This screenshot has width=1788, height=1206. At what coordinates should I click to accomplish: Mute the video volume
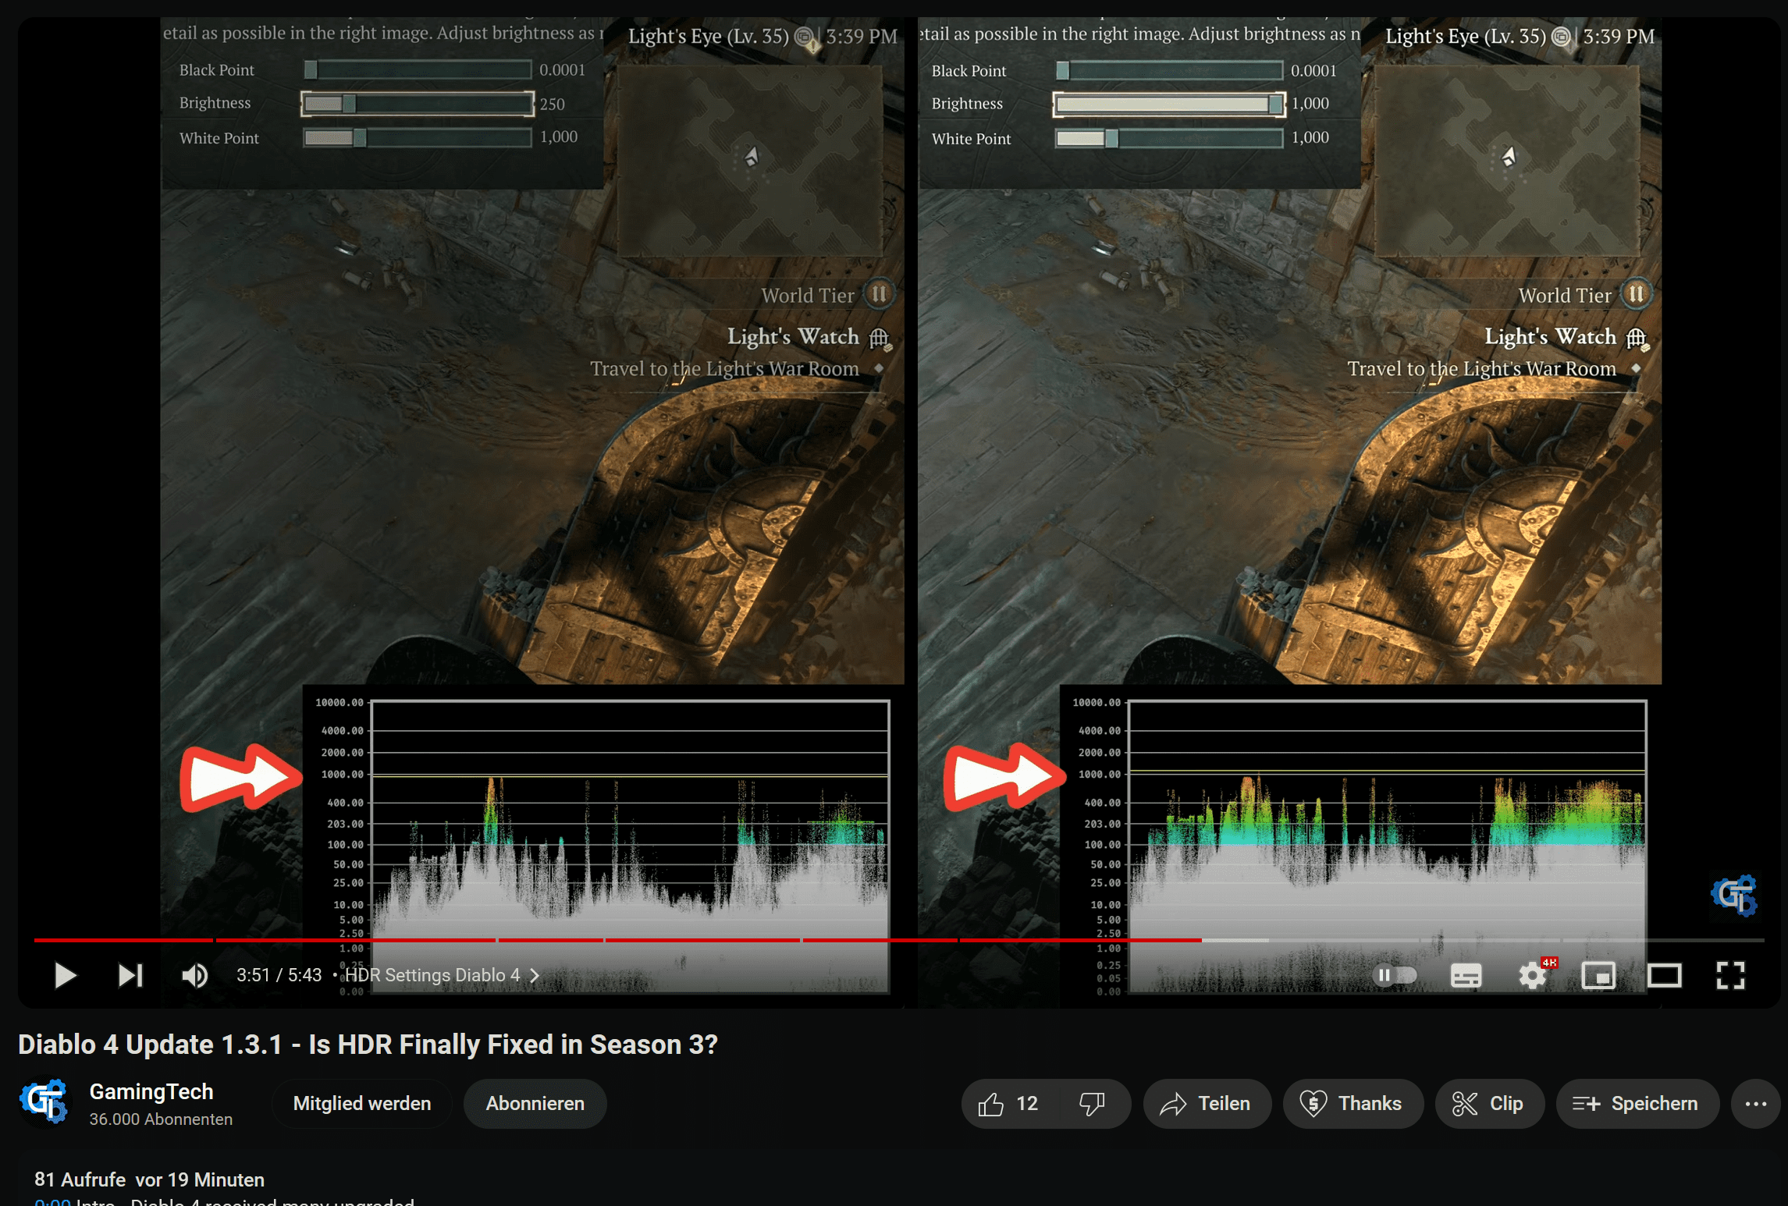click(195, 975)
